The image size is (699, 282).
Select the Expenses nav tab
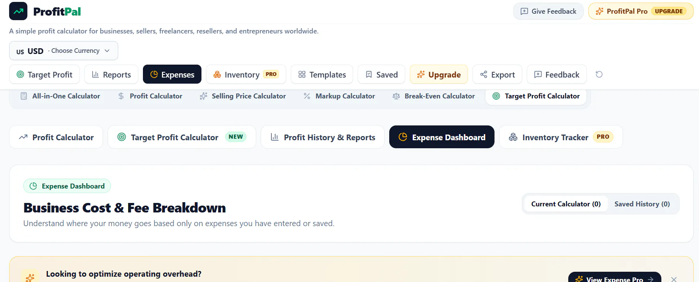pyautogui.click(x=172, y=74)
